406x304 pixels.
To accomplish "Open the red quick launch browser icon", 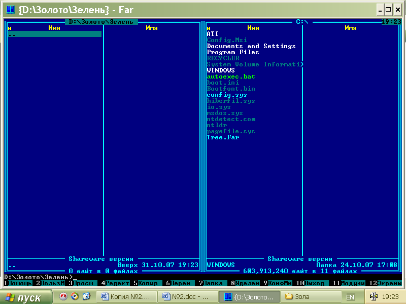I will 63,296.
